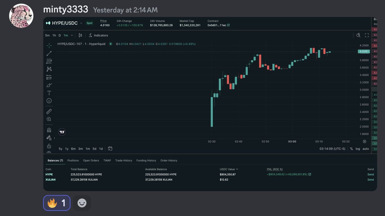Set chart range to 1y
The width and height of the screenshot is (385, 216).
tap(67, 149)
